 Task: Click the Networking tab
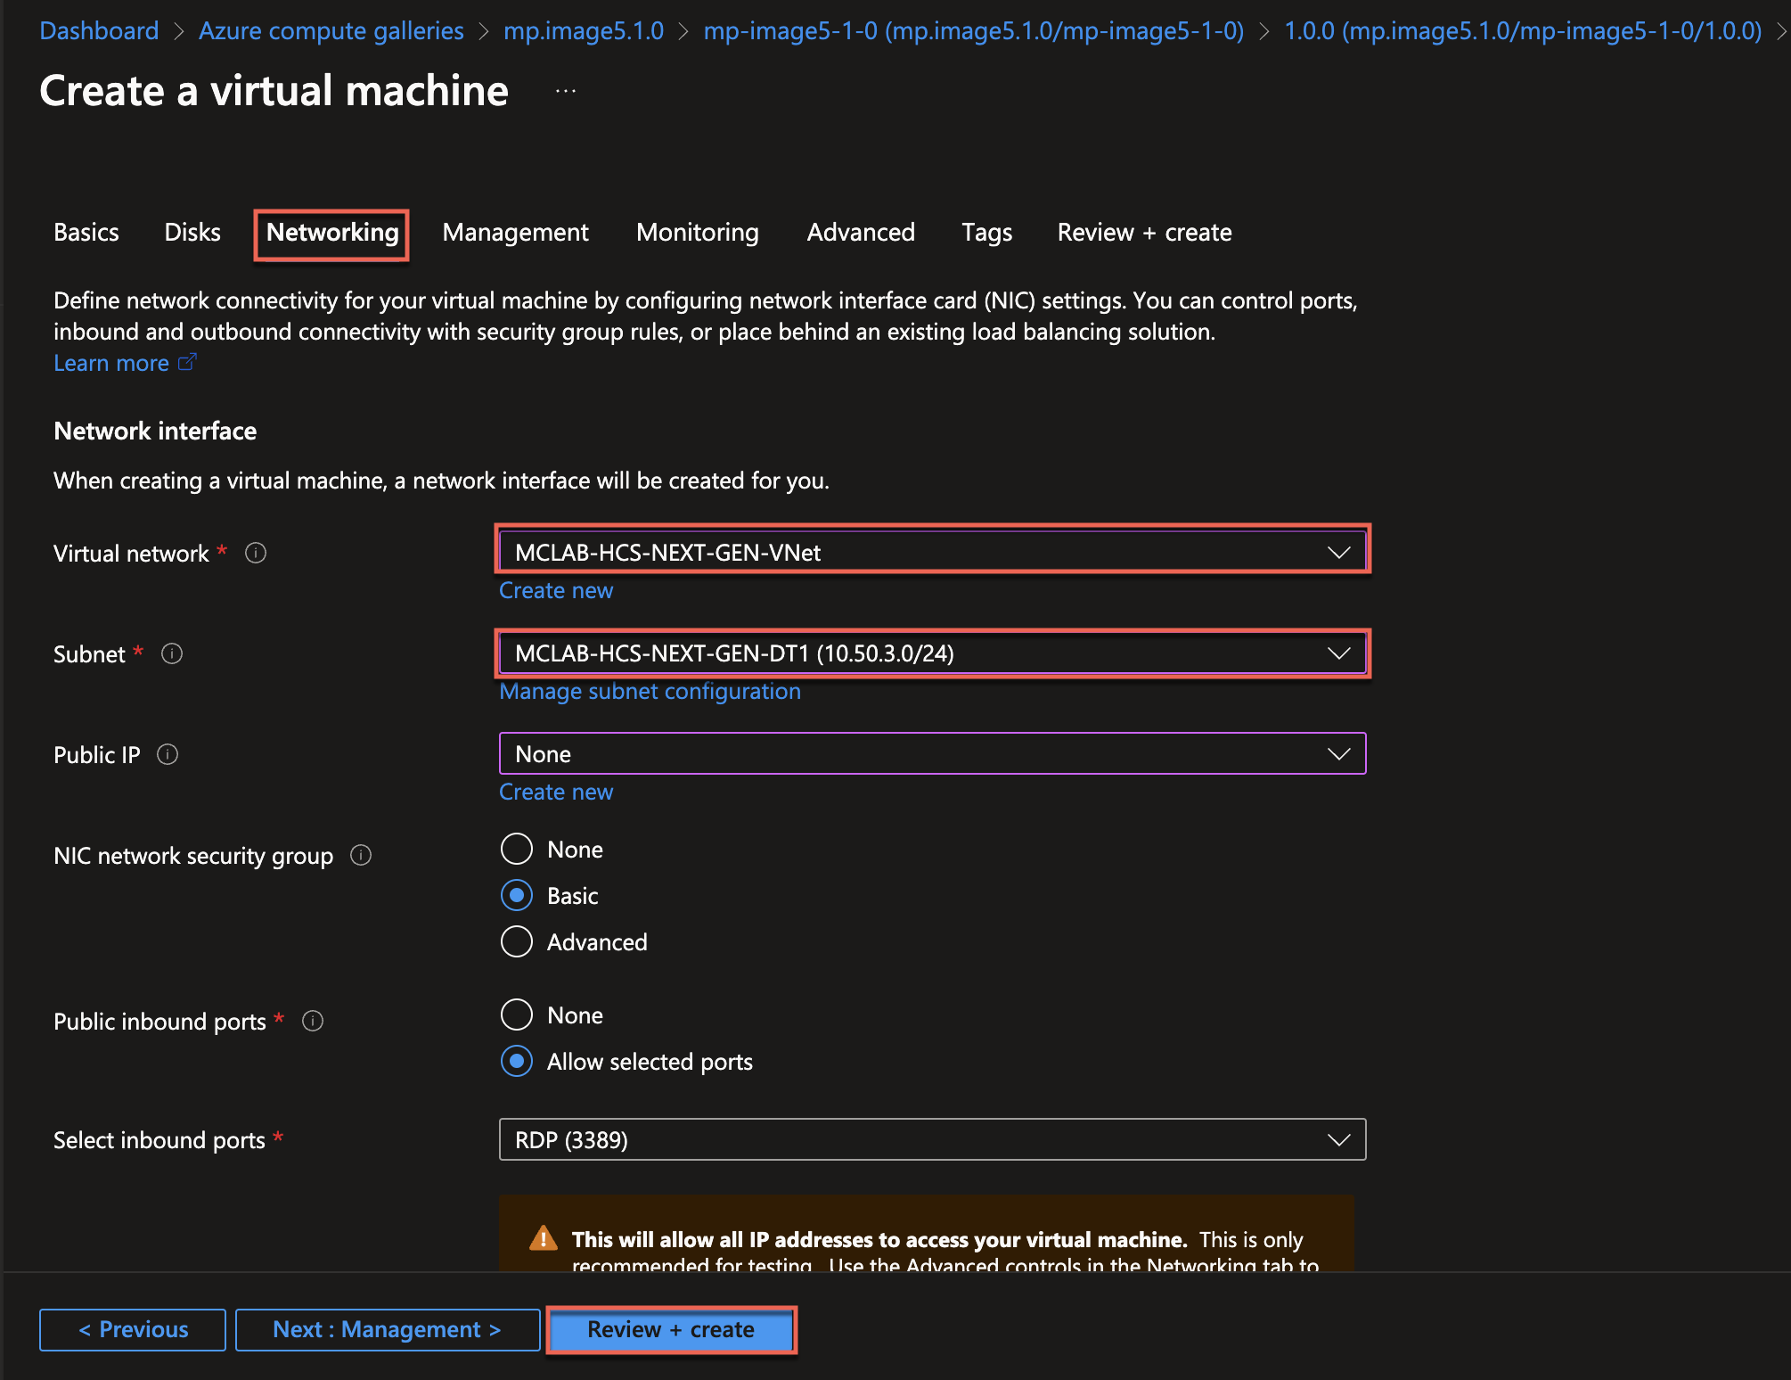click(x=331, y=231)
